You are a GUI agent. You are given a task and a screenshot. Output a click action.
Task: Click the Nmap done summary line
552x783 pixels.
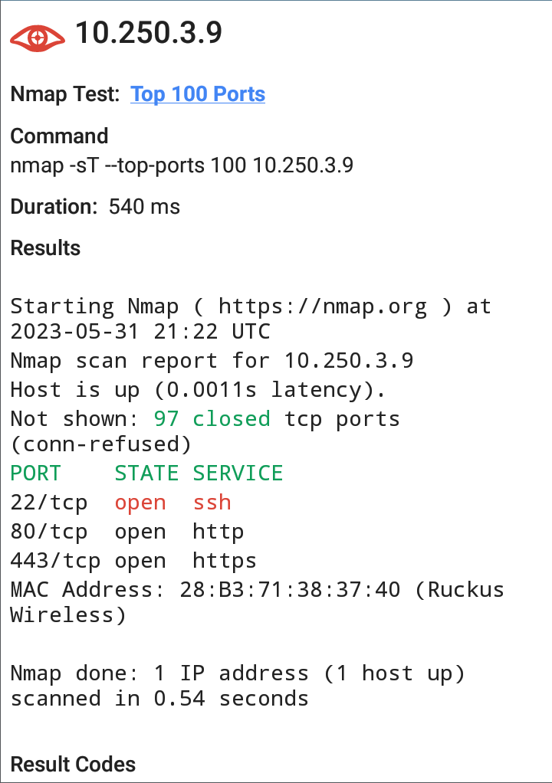click(x=238, y=686)
